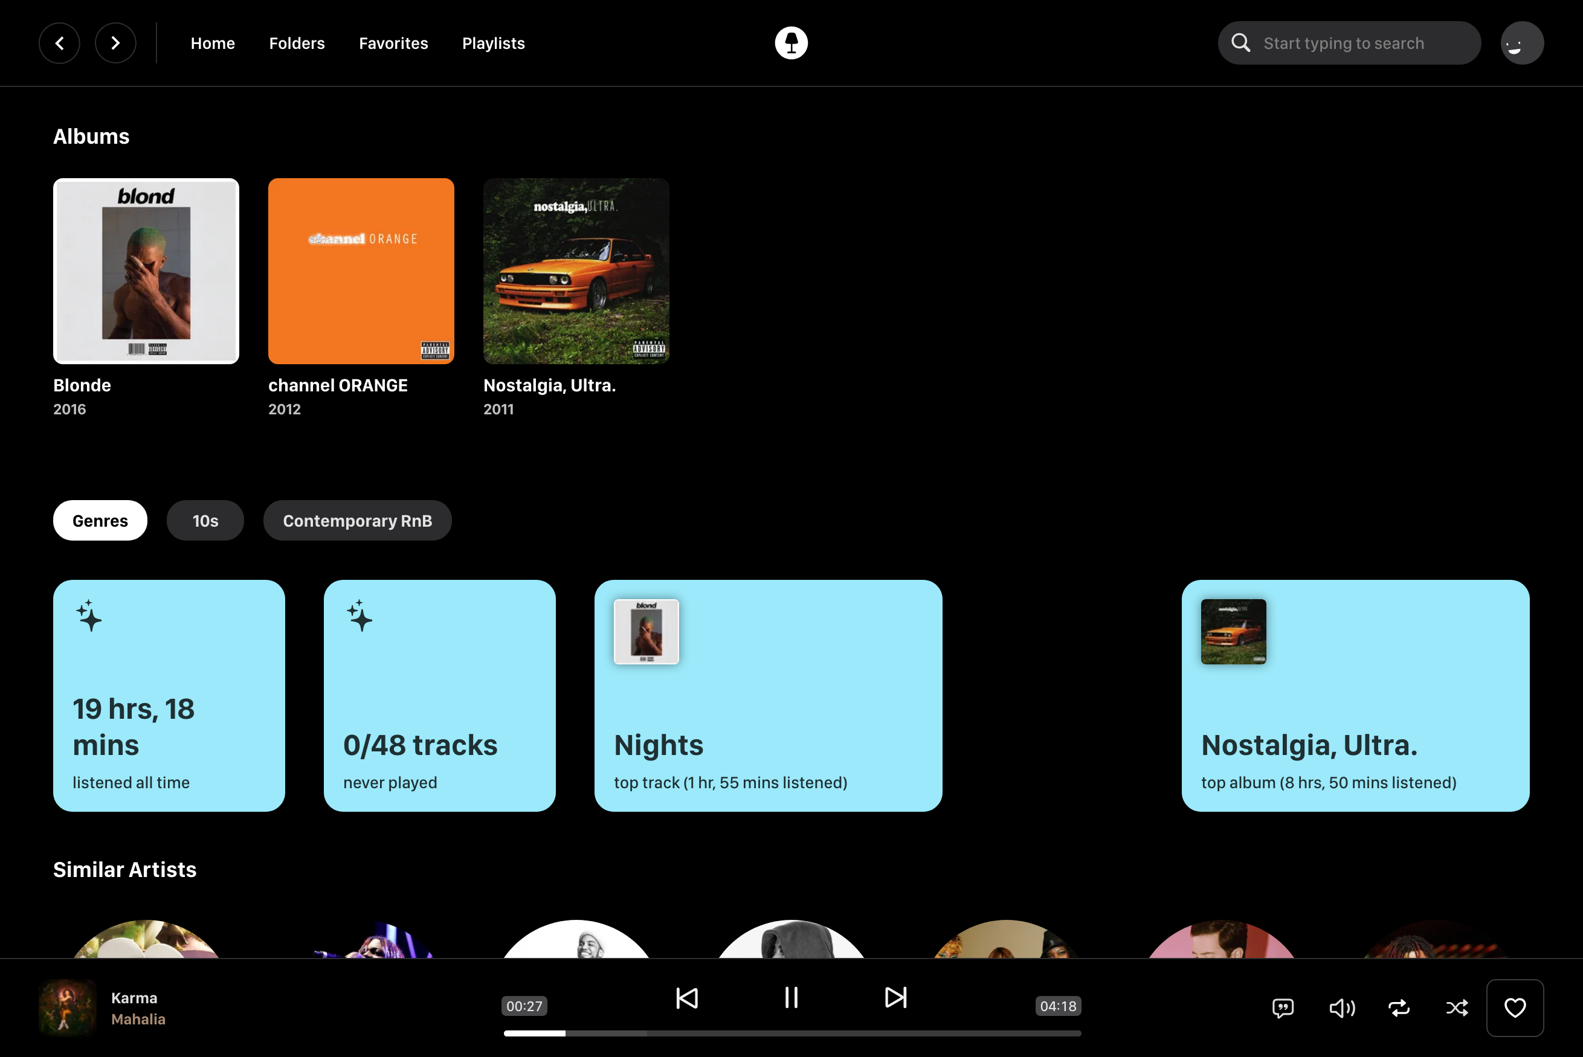Select the Contemporary RnB genre tag
The image size is (1583, 1057).
pyautogui.click(x=357, y=521)
